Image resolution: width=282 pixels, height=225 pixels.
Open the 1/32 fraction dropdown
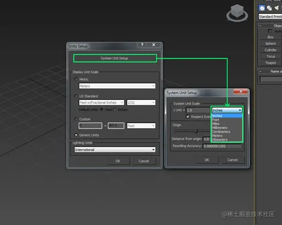pyautogui.click(x=141, y=103)
